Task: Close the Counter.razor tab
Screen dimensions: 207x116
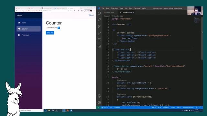Action: (133, 12)
